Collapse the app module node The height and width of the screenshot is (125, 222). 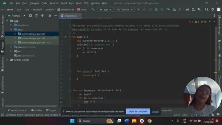tap(7, 21)
